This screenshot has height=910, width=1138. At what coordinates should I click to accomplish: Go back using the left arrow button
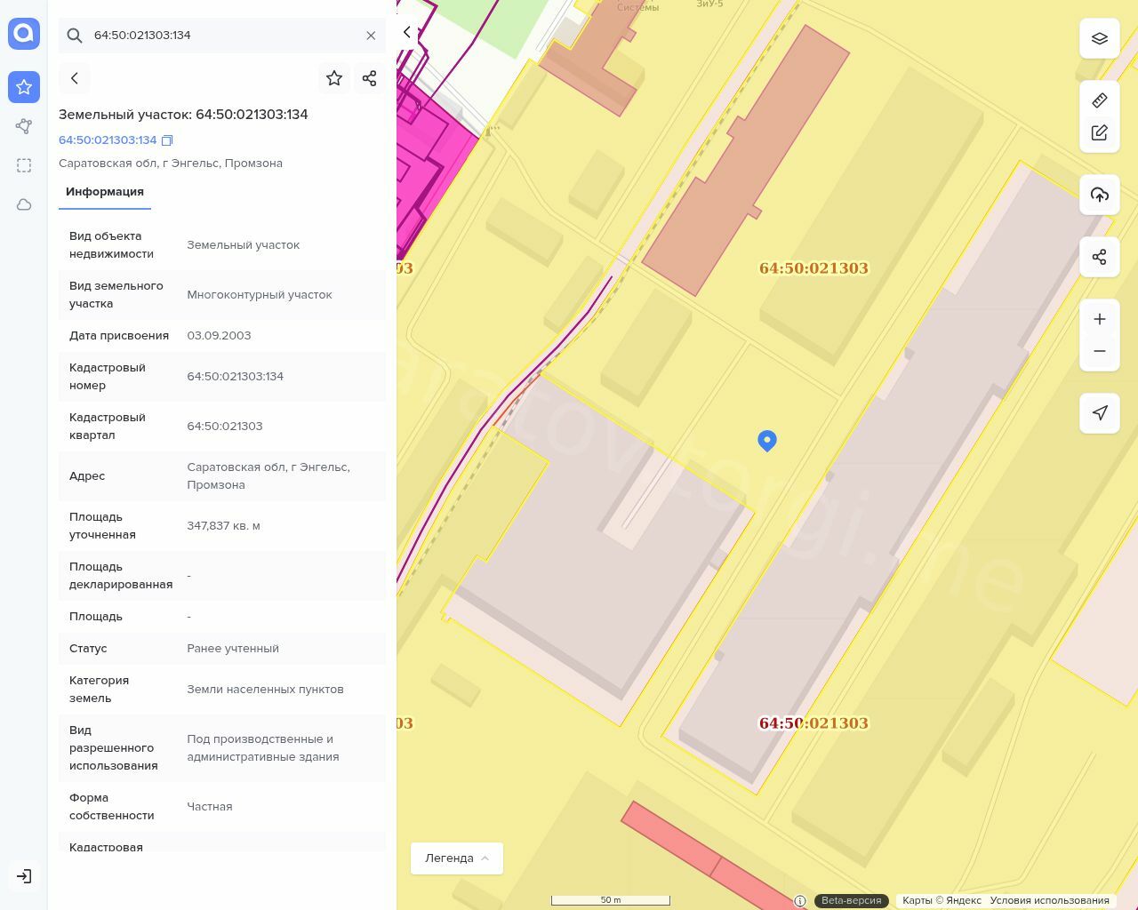(75, 78)
